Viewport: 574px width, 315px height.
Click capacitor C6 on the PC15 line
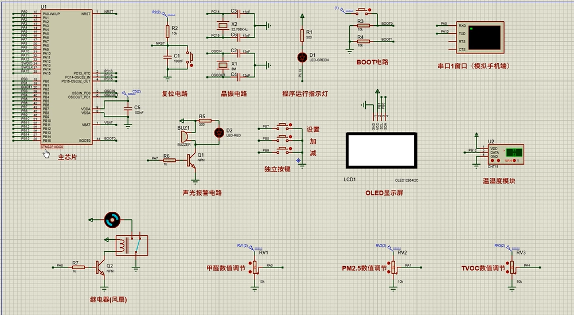pyautogui.click(x=240, y=37)
